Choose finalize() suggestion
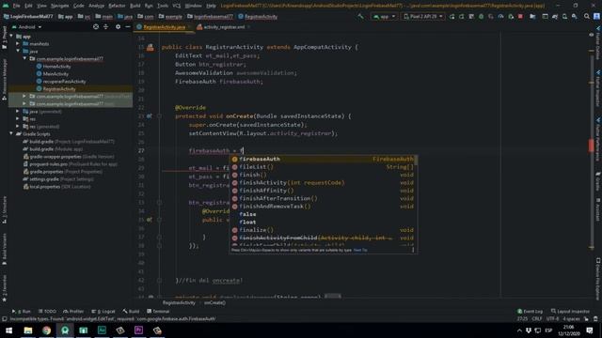 point(324,230)
